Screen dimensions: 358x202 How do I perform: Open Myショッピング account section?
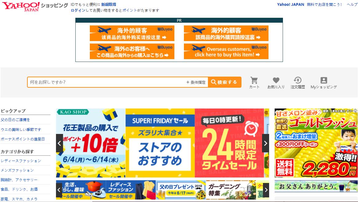(324, 82)
